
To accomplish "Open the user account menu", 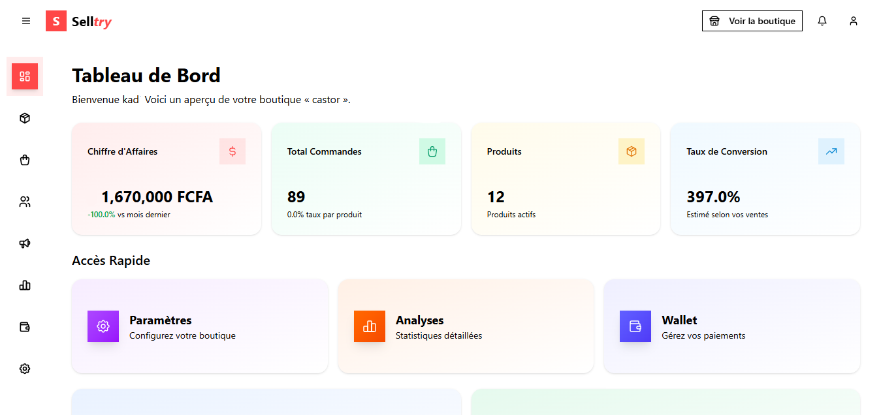I will pyautogui.click(x=853, y=21).
